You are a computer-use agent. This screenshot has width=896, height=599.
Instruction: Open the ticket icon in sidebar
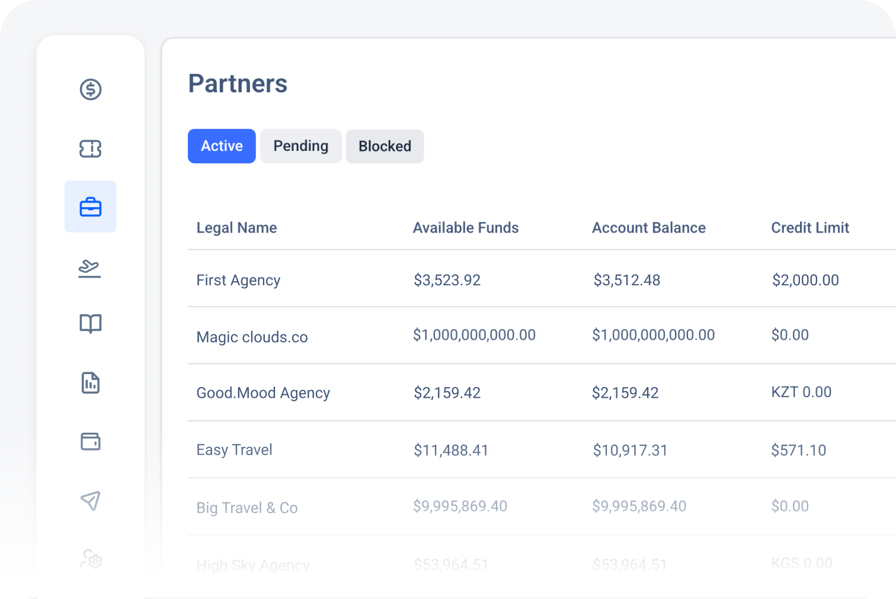91,149
